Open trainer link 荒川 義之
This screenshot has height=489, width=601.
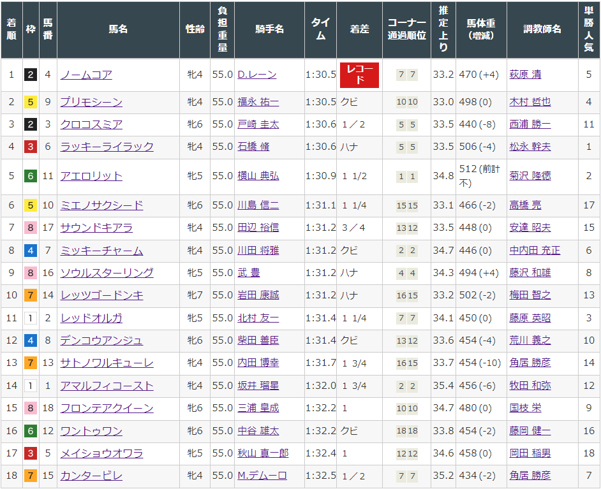click(530, 340)
